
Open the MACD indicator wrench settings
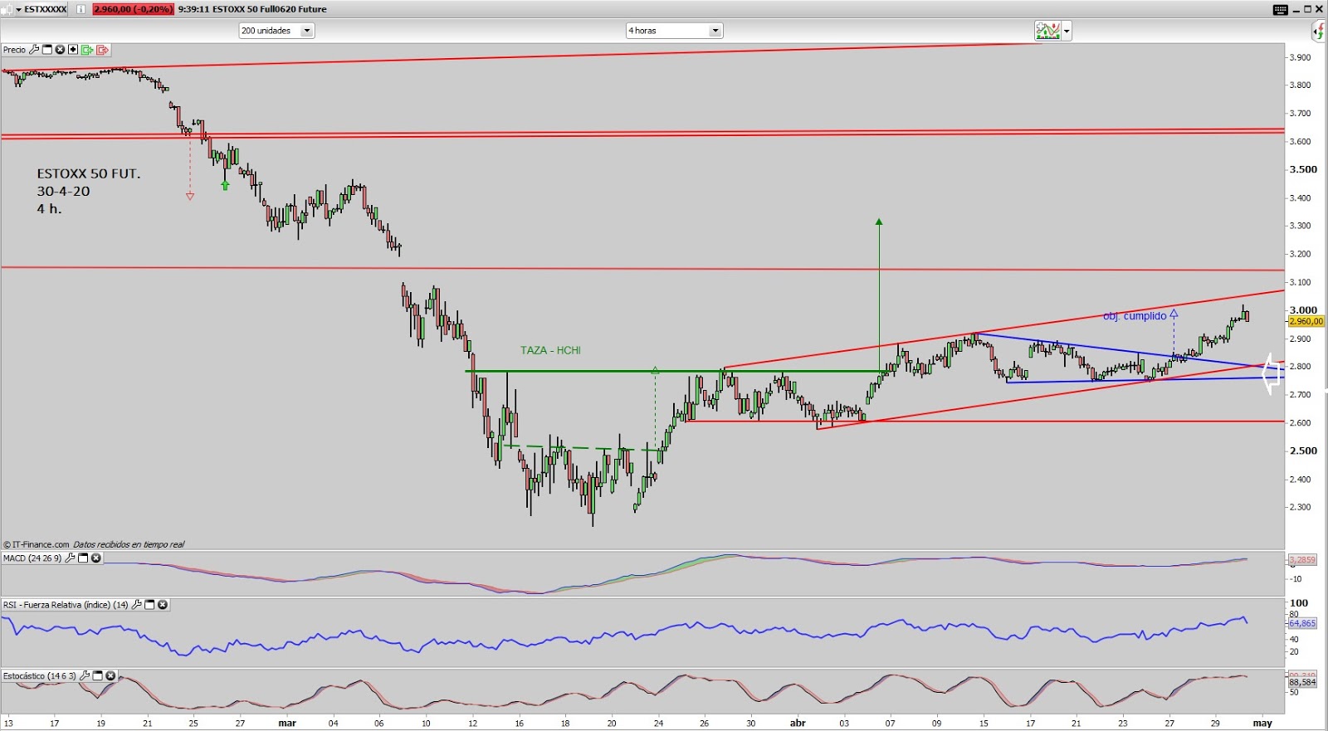point(70,558)
